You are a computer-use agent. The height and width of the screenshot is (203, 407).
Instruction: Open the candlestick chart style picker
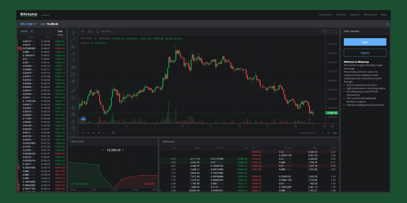pyautogui.click(x=90, y=31)
